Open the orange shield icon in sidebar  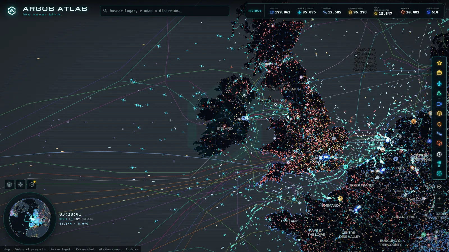click(439, 124)
